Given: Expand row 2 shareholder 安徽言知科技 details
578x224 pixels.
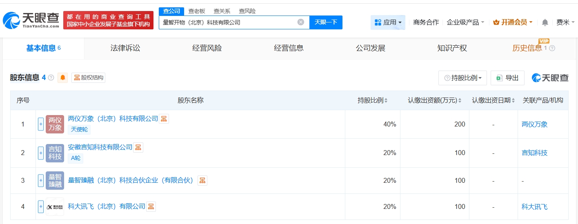Looking at the screenshot, I should click(x=41, y=153).
